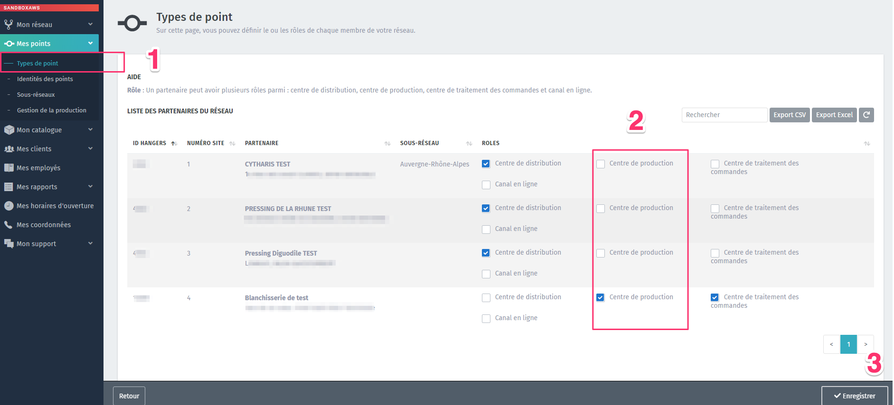Click the Mon réseau network icon
Screen dimensions: 894x405
coord(9,24)
